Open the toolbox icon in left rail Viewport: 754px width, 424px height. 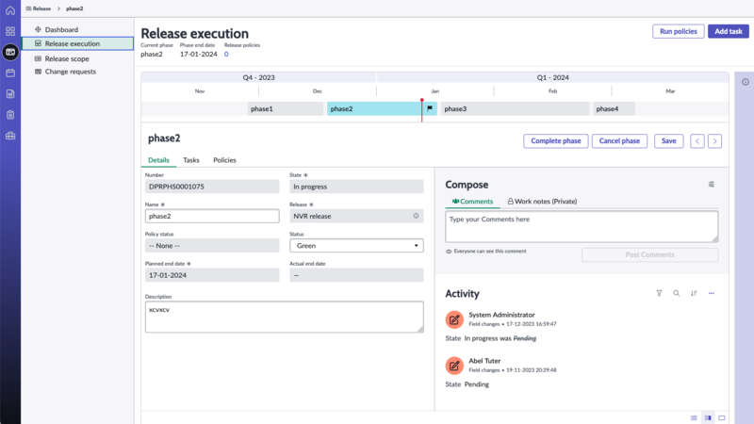coord(10,136)
